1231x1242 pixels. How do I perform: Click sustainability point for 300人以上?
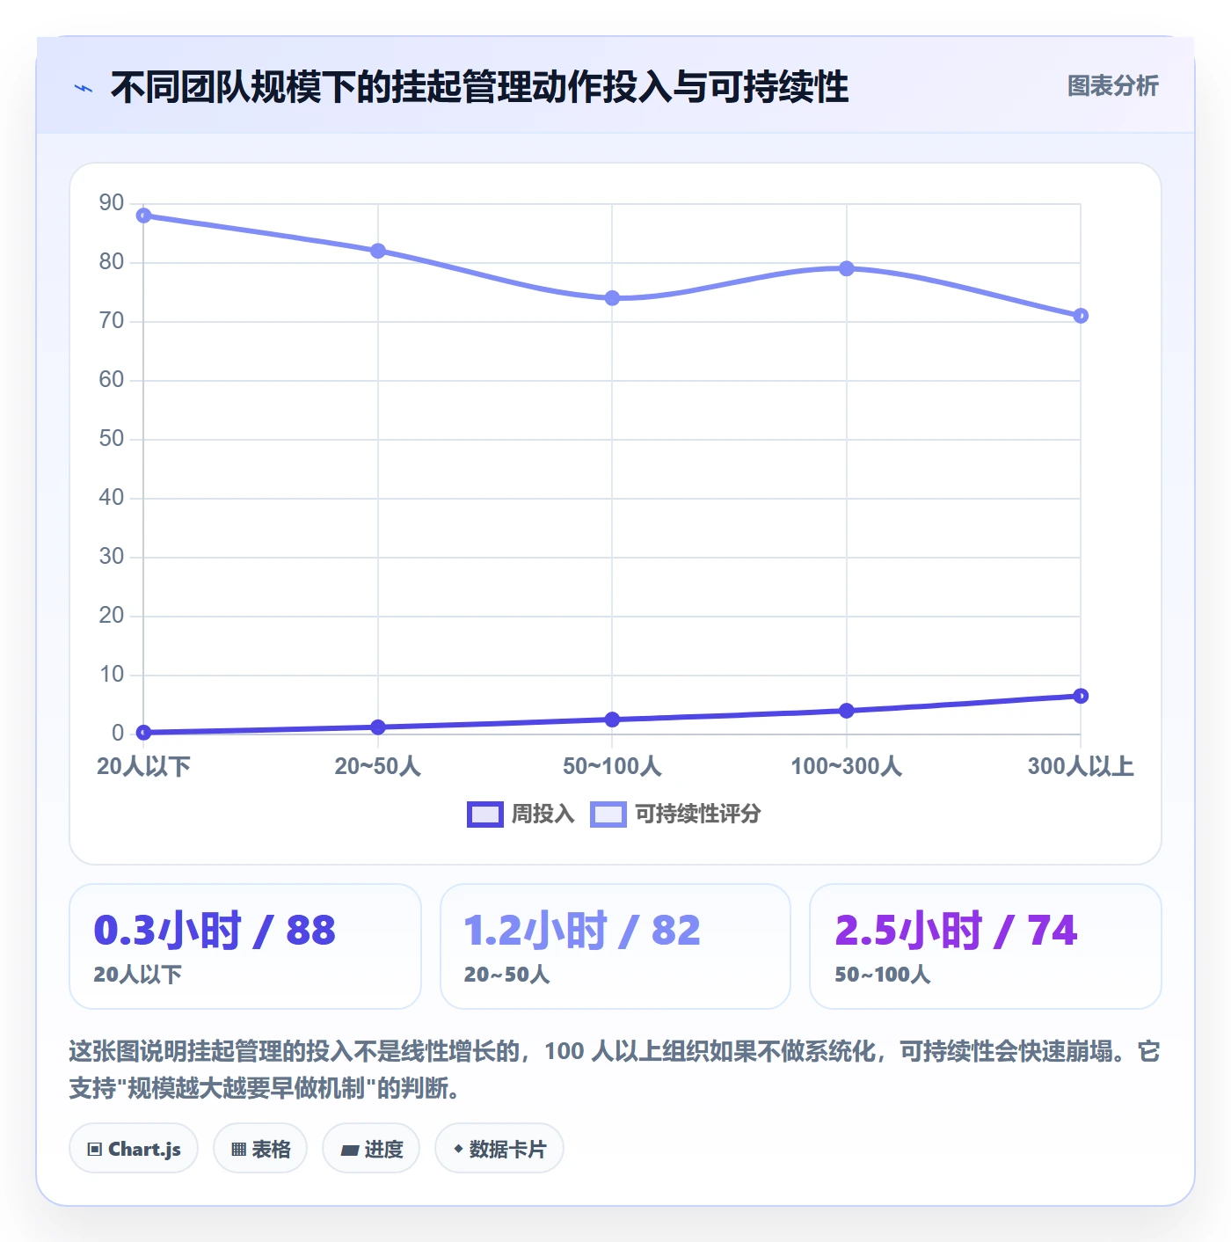pyautogui.click(x=1081, y=316)
